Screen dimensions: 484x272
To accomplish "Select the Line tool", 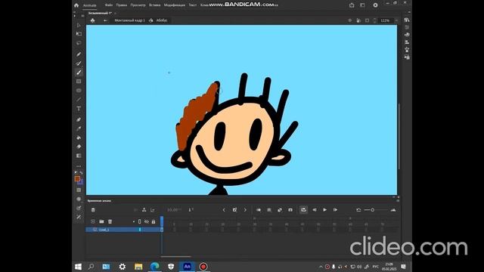I will tap(79, 99).
